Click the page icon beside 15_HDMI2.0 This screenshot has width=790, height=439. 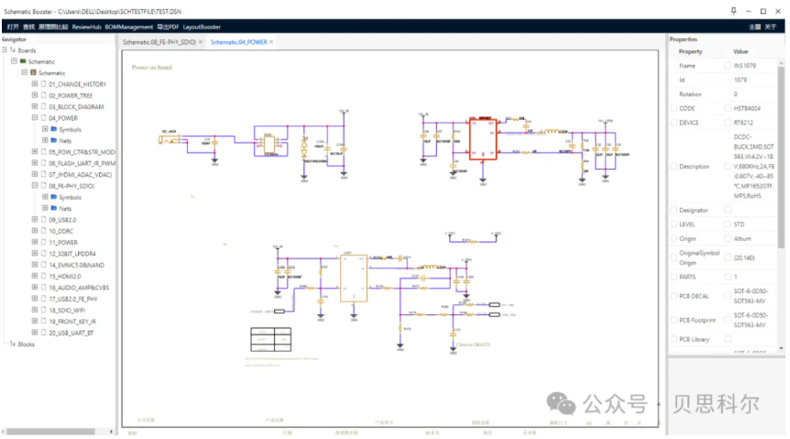pyautogui.click(x=44, y=276)
